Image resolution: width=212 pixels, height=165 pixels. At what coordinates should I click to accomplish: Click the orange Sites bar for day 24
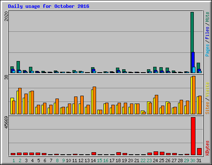(x=157, y=104)
